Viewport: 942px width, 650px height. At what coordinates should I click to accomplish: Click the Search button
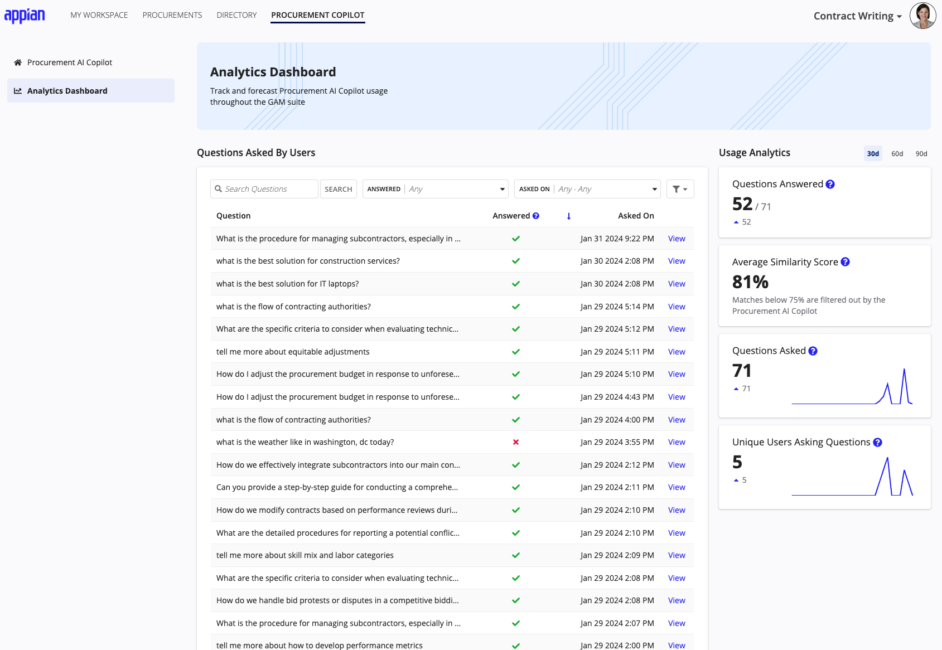(x=339, y=189)
